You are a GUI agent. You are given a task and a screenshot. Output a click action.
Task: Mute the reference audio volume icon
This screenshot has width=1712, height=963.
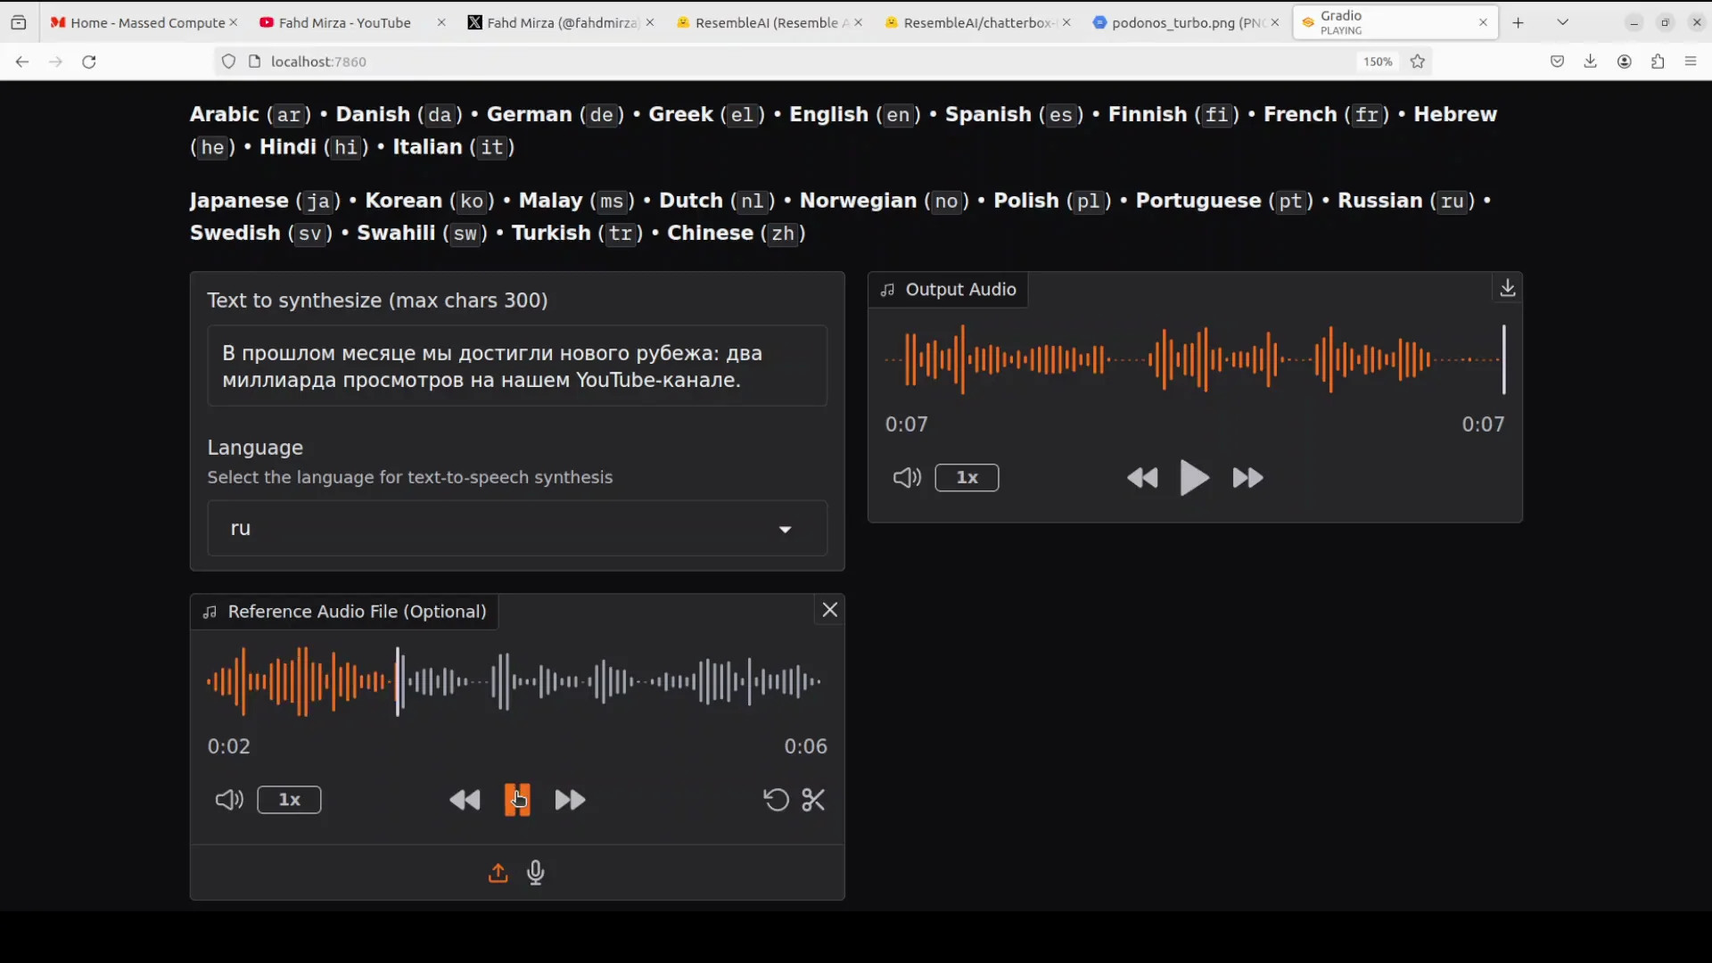[x=228, y=800]
